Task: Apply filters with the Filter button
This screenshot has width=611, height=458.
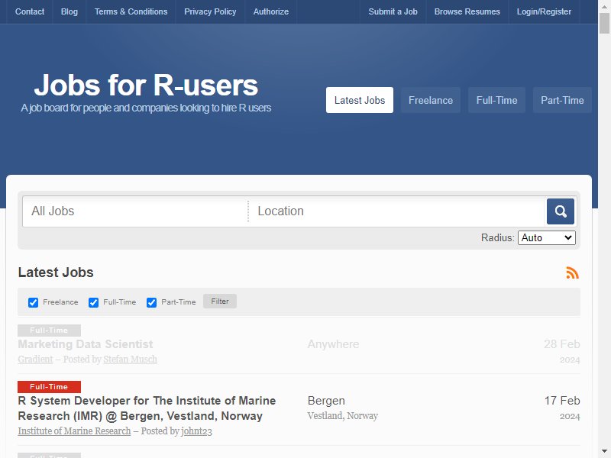Action: click(220, 301)
